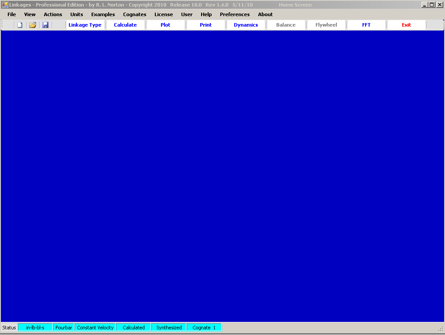Click the red Exit button

(x=407, y=25)
